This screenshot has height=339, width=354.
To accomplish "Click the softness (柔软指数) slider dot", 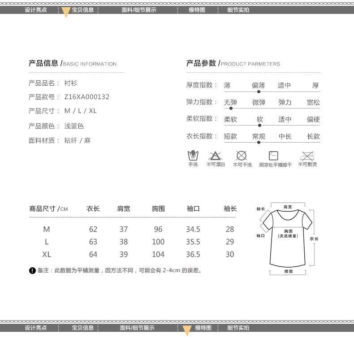I will [x=259, y=126].
